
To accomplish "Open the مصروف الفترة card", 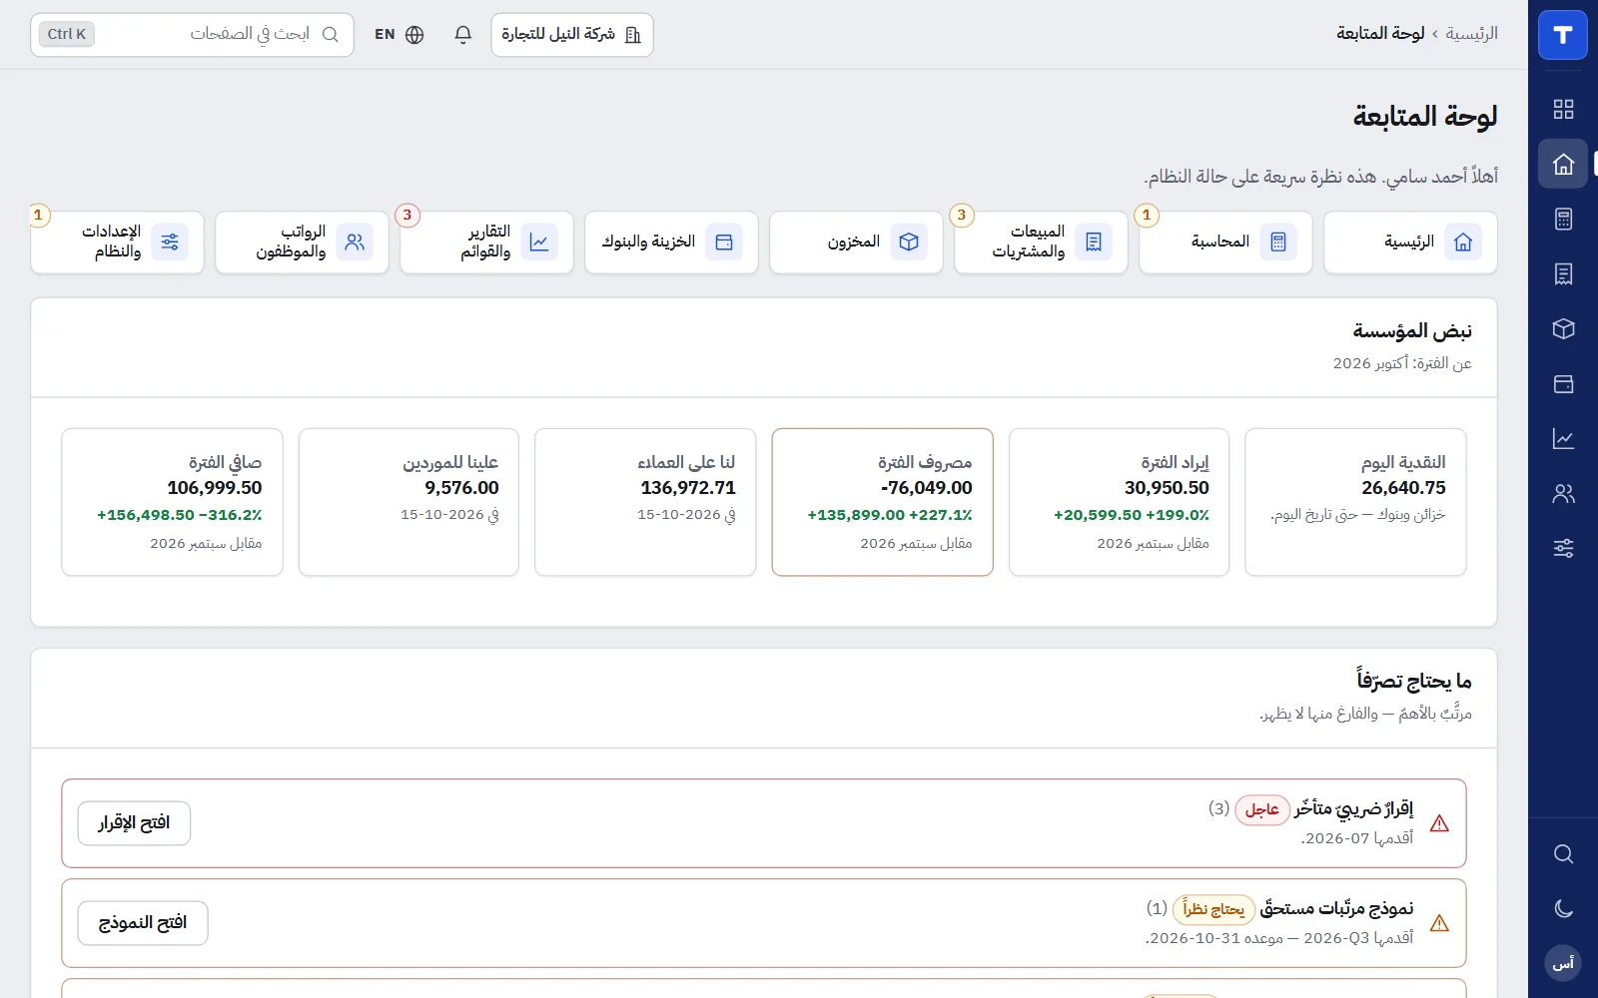I will coord(882,502).
